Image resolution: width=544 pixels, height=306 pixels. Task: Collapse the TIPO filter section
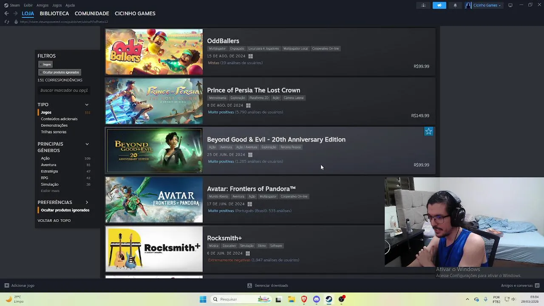coord(87,105)
